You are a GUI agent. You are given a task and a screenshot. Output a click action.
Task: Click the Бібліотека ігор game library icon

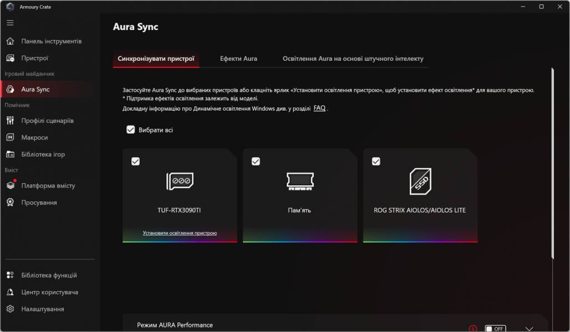(x=10, y=154)
